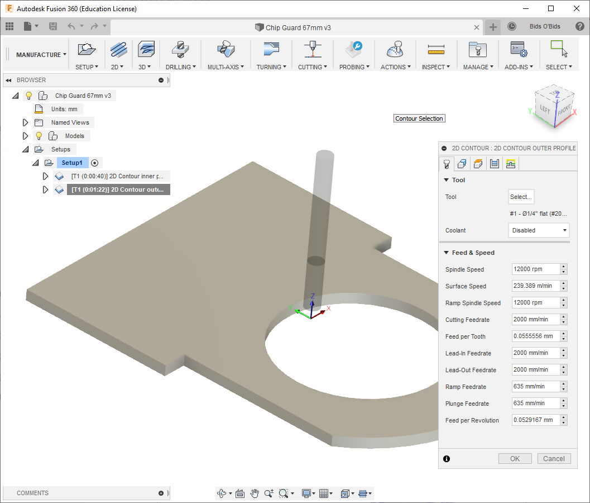This screenshot has height=503, width=590.
Task: Click the Drilling tool icon
Action: coord(180,49)
